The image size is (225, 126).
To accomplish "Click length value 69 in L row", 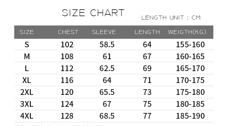I will (147, 68).
